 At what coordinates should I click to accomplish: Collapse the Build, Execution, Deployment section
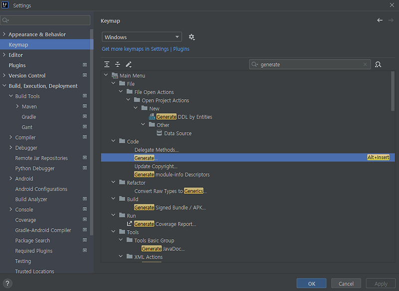click(x=4, y=85)
